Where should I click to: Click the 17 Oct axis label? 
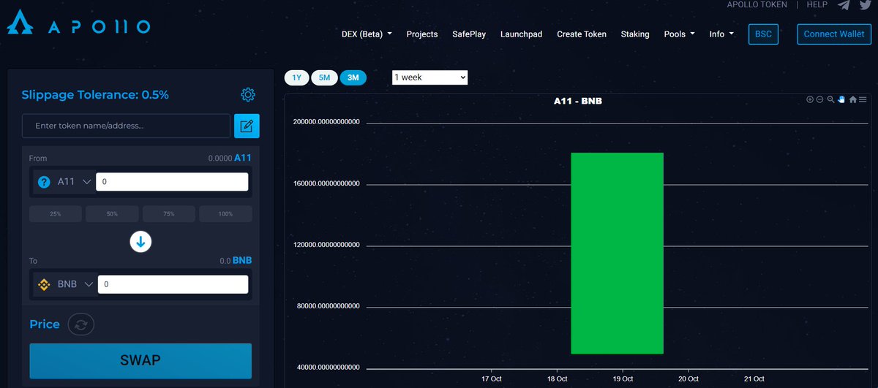[x=492, y=379]
